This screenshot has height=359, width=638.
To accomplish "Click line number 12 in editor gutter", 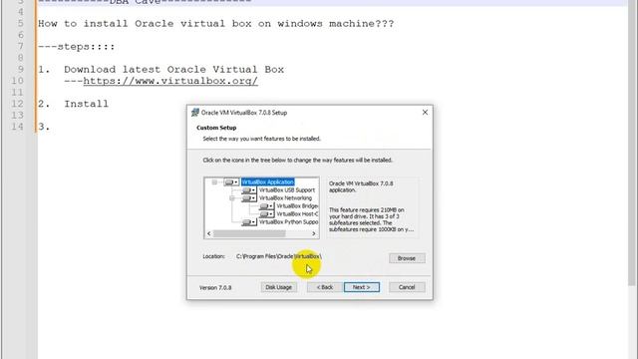I will 18,104.
